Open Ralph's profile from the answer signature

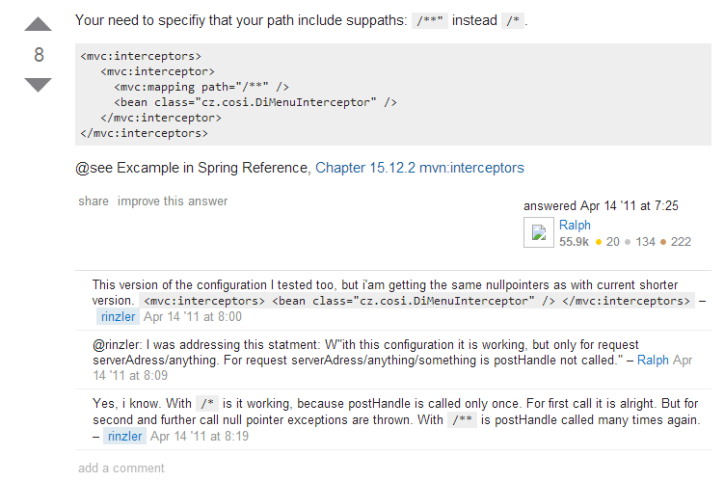pos(575,225)
